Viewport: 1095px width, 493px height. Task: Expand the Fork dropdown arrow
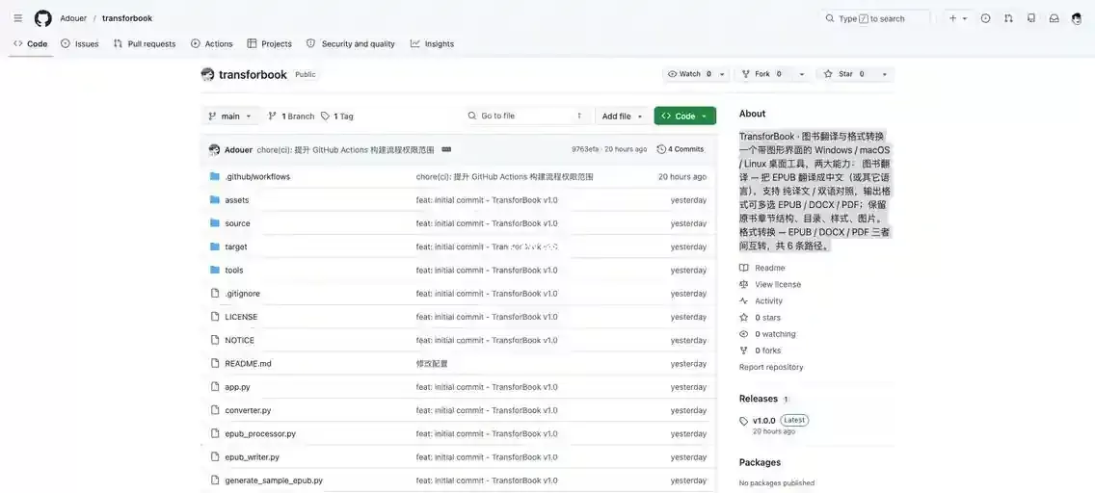802,74
